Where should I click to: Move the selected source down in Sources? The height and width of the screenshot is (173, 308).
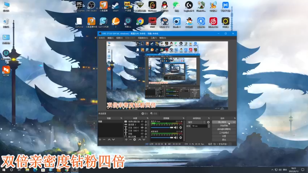coord(144,140)
